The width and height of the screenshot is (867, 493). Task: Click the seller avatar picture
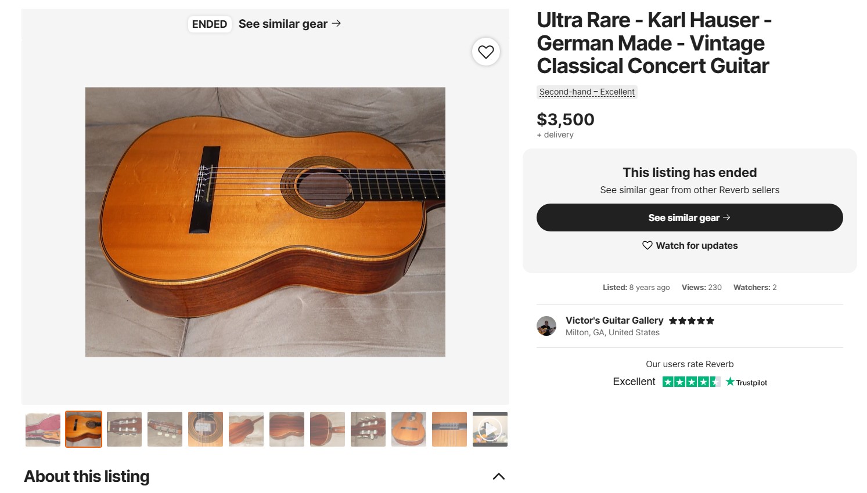[x=546, y=326]
